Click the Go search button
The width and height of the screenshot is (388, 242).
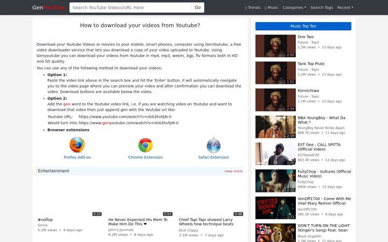[198, 8]
